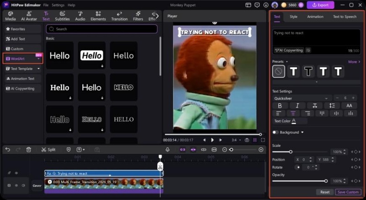This screenshot has height=200, width=366.
Task: Open the Filters panel
Action: [138, 16]
